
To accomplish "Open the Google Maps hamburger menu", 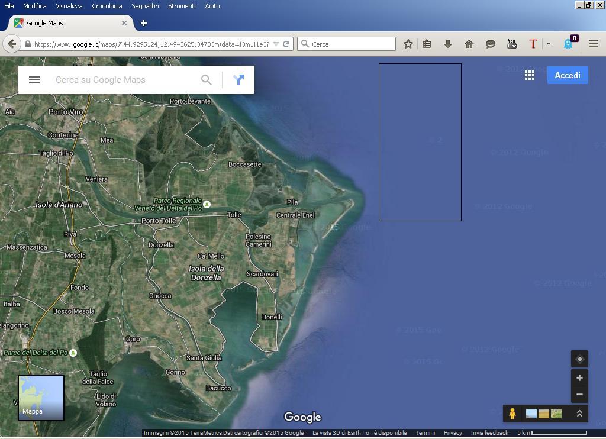I will click(34, 80).
